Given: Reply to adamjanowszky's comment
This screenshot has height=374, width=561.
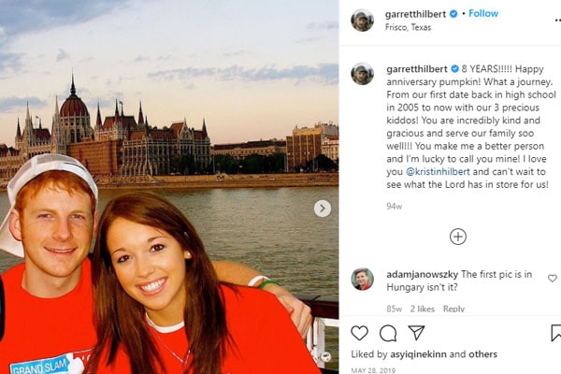Looking at the screenshot, I should pyautogui.click(x=453, y=309).
